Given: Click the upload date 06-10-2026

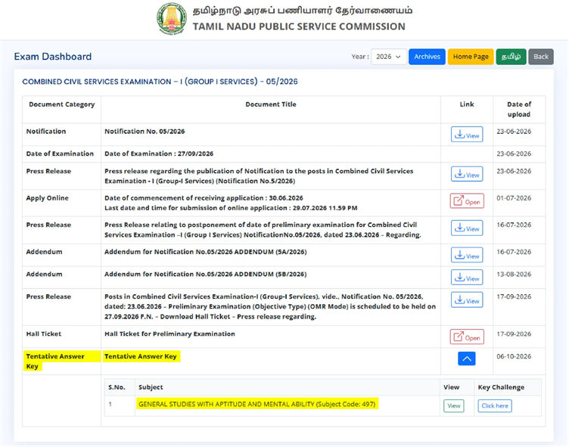Looking at the screenshot, I should 514,357.
